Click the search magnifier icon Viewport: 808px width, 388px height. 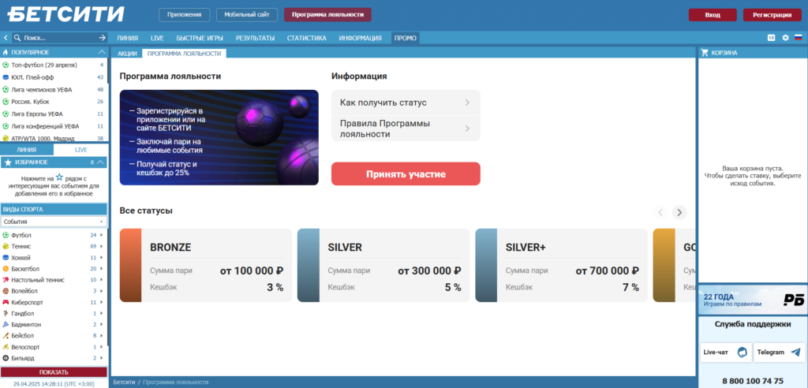pyautogui.click(x=17, y=38)
